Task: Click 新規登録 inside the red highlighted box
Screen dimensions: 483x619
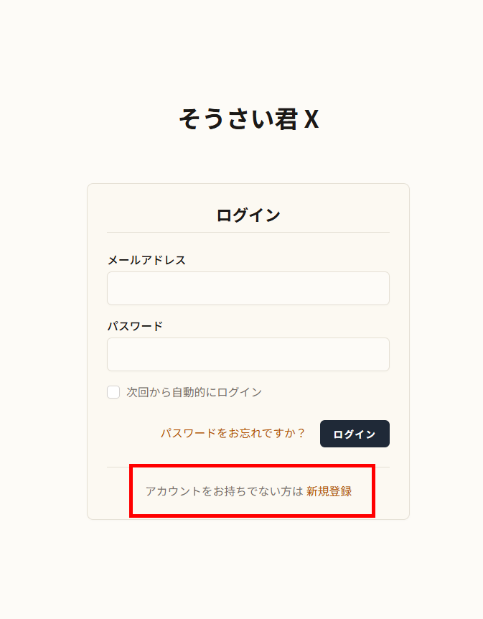Action: tap(330, 492)
